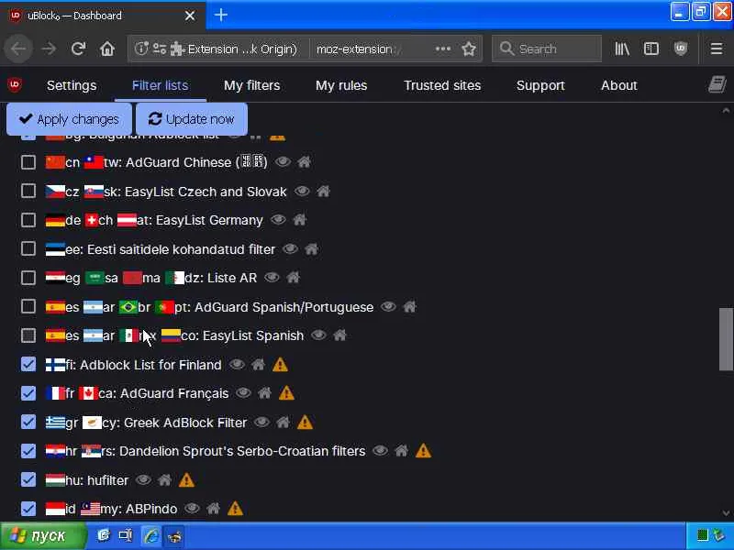Toggle Firefox sidebar icon

point(651,49)
